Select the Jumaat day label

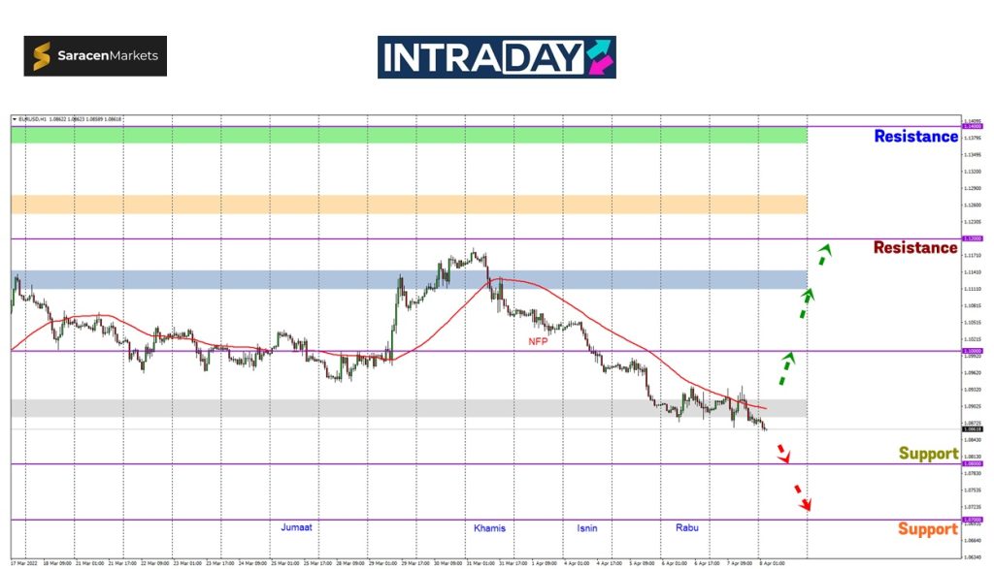point(296,528)
